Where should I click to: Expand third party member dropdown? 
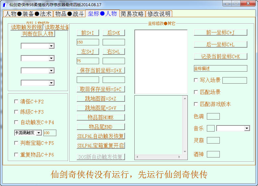point(51,71)
